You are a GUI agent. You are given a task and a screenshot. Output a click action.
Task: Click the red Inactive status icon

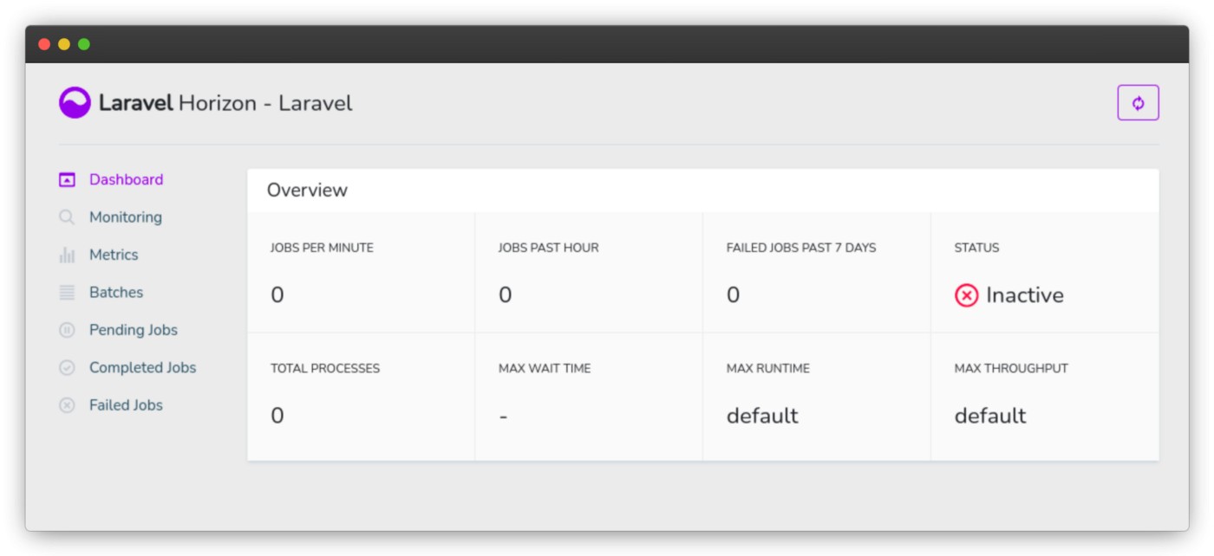[x=966, y=296]
